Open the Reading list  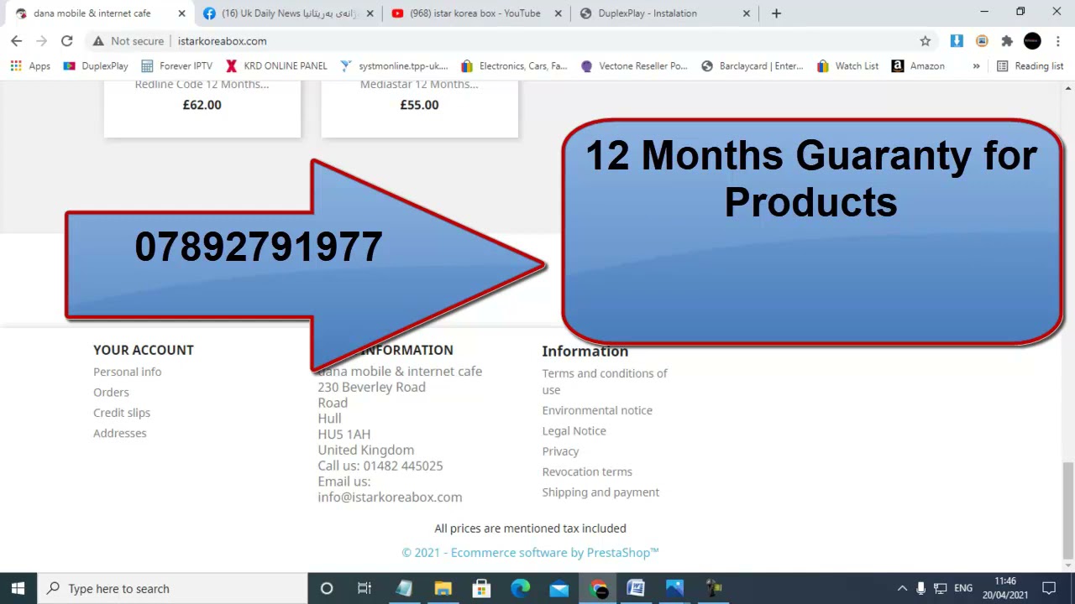tap(1030, 66)
